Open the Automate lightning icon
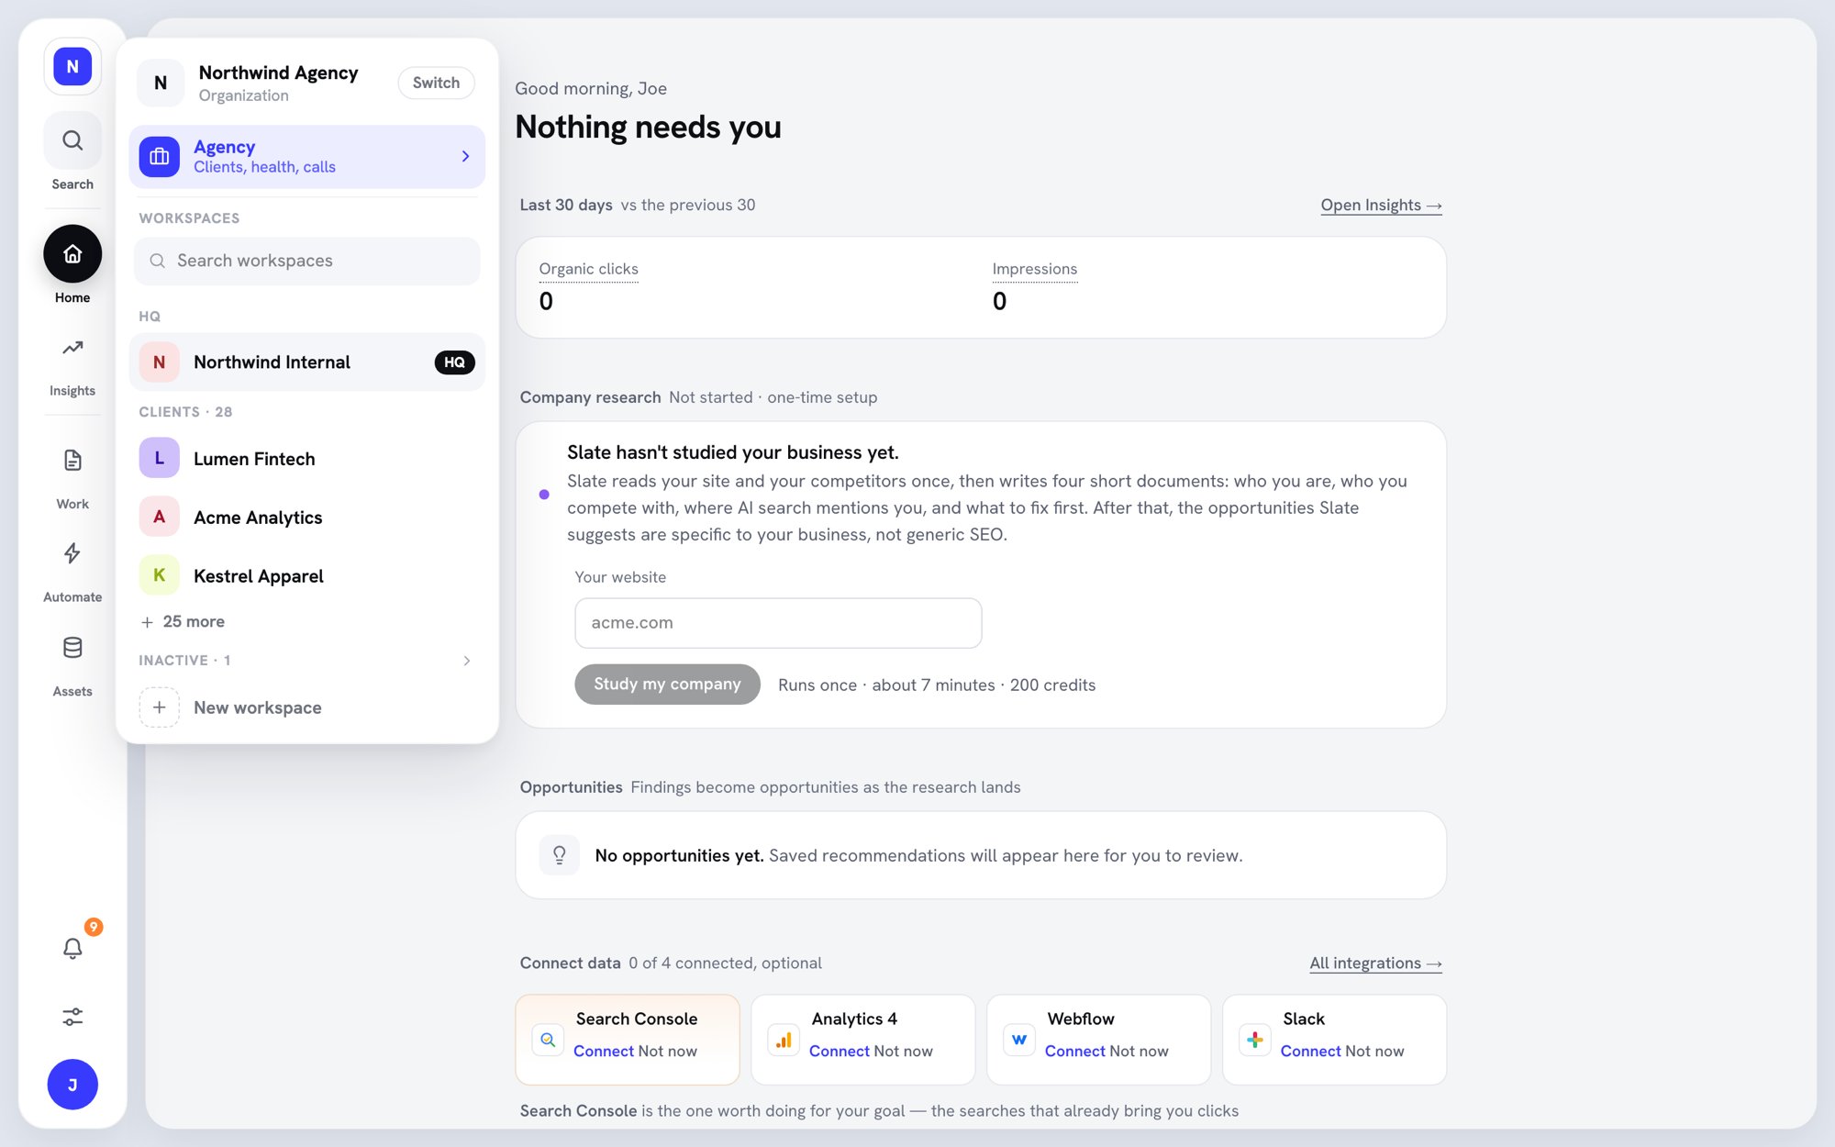 click(x=72, y=553)
